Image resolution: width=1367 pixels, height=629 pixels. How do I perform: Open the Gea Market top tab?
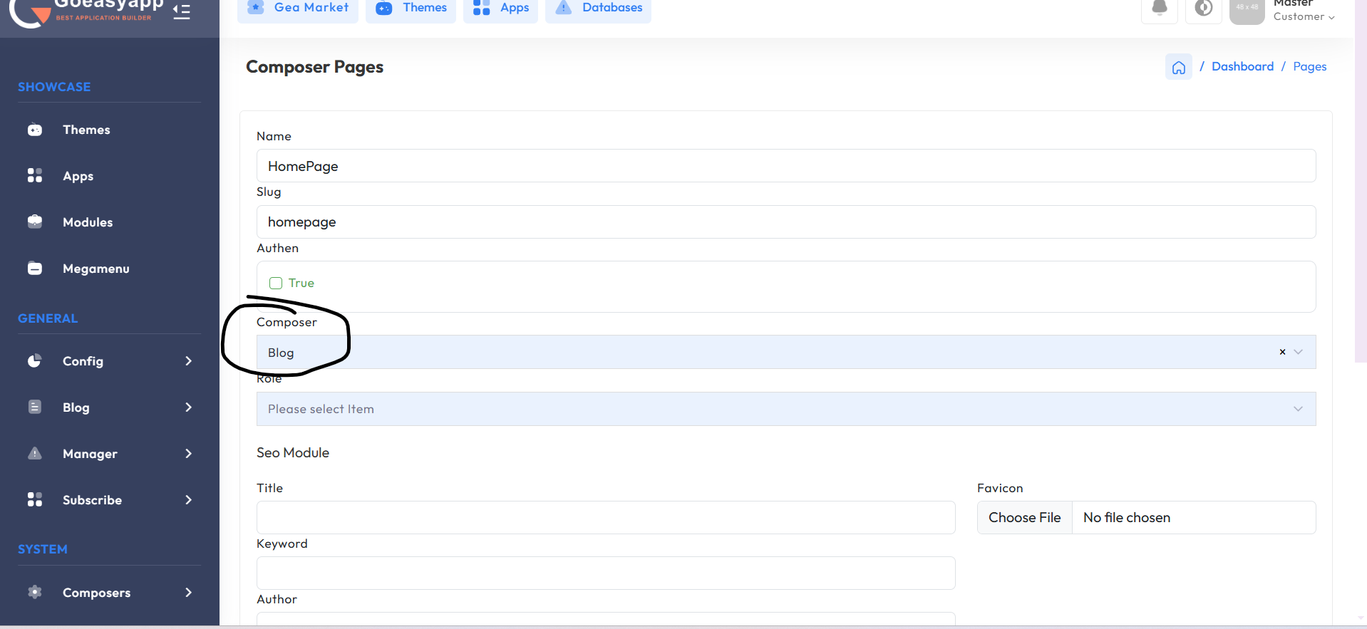[298, 8]
